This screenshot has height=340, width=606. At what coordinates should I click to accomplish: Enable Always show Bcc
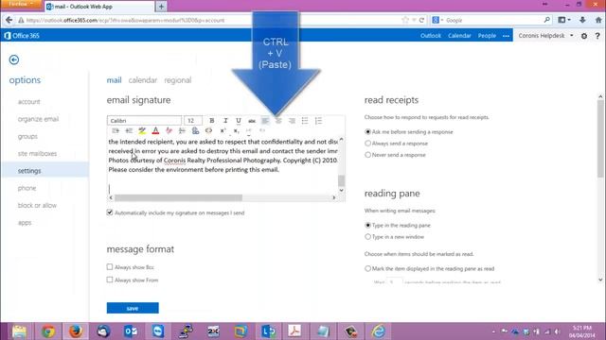click(110, 266)
